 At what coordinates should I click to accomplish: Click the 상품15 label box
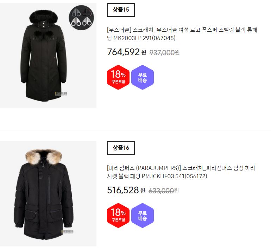121,10
